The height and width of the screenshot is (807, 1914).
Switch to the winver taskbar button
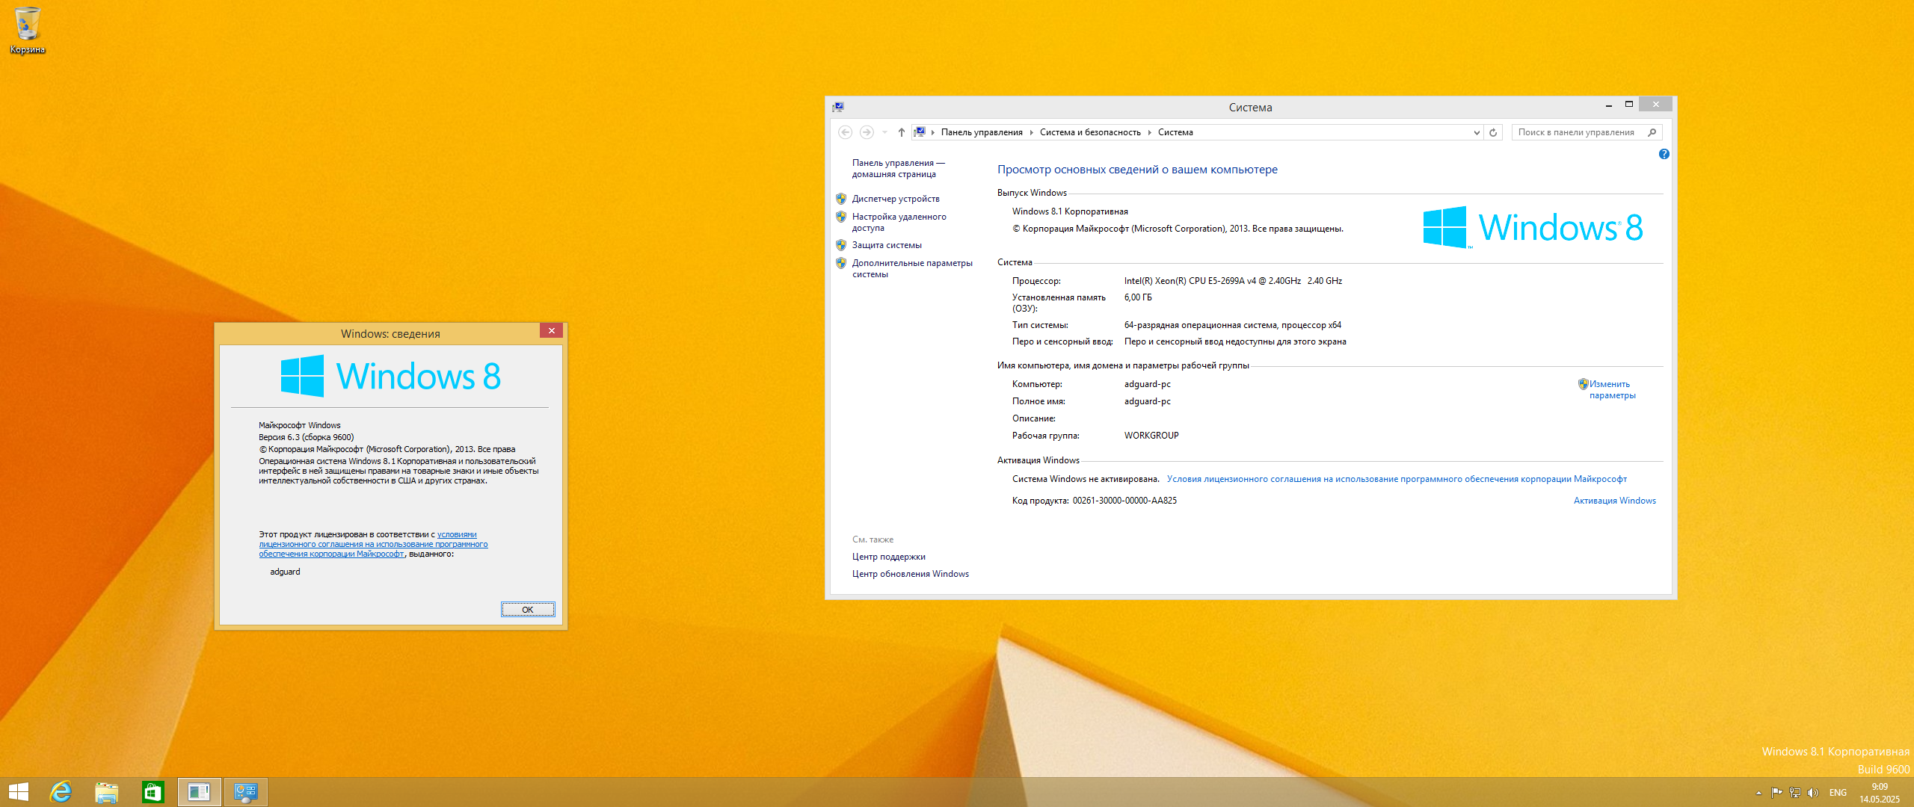pos(199,792)
